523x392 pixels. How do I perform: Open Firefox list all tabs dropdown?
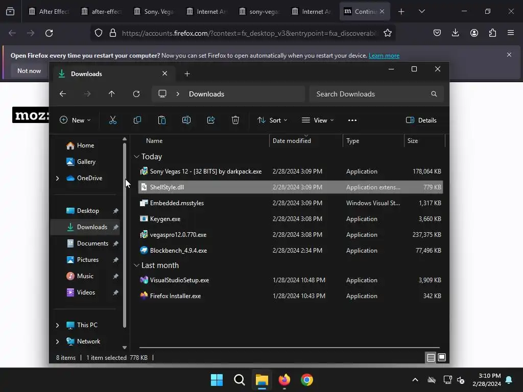pyautogui.click(x=421, y=11)
